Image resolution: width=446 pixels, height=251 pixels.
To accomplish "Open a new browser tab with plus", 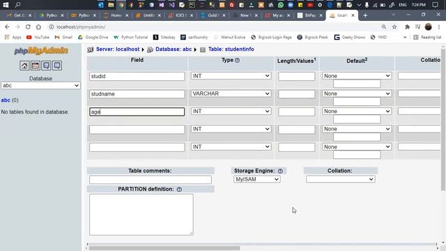I will click(x=365, y=15).
